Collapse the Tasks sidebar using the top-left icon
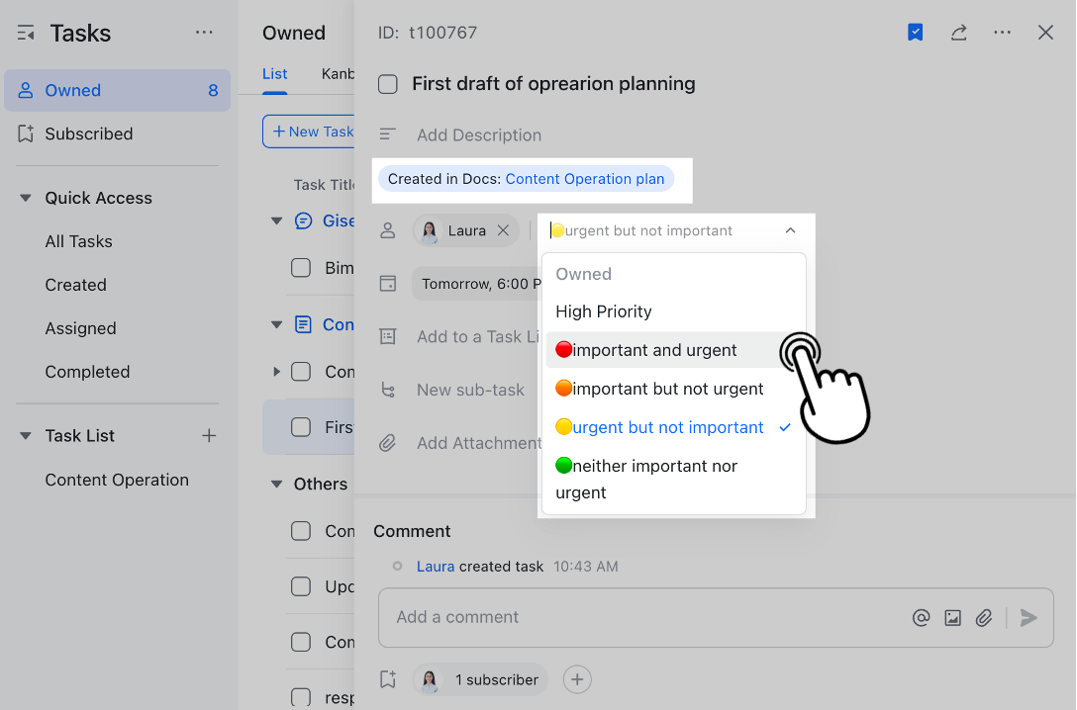The width and height of the screenshot is (1077, 710). pos(26,34)
